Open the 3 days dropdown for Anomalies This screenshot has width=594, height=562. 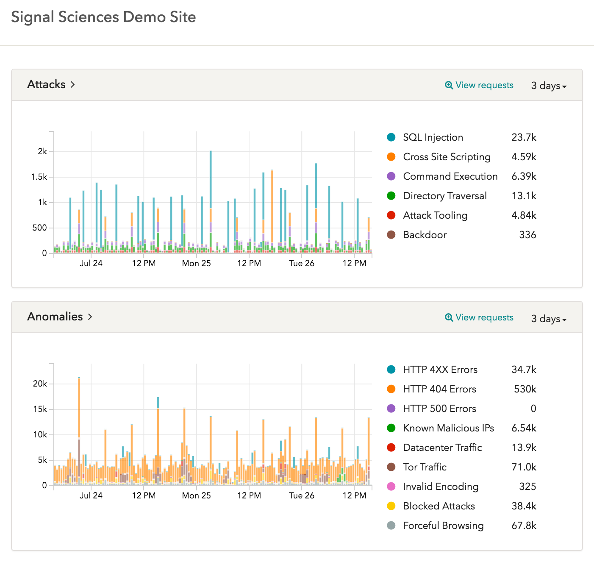548,319
